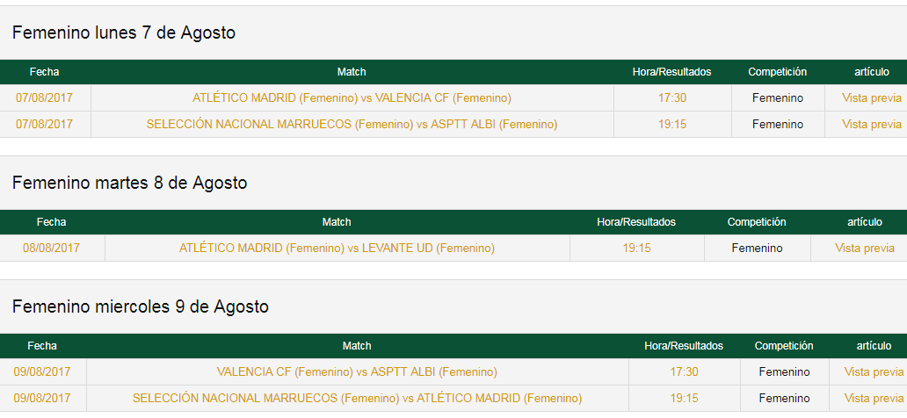
Task: Open Valencia CF vs ASPTT Albi match link
Action: click(357, 371)
